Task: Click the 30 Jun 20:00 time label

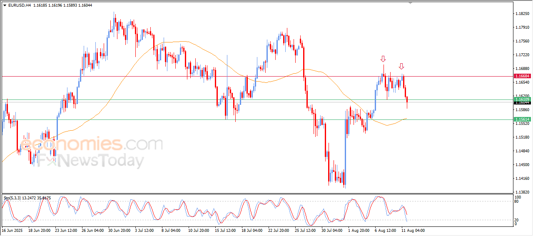Action: 120,230
